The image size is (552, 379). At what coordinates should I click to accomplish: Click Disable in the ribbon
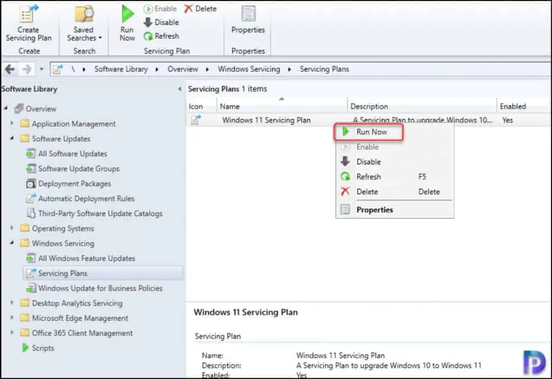(162, 22)
